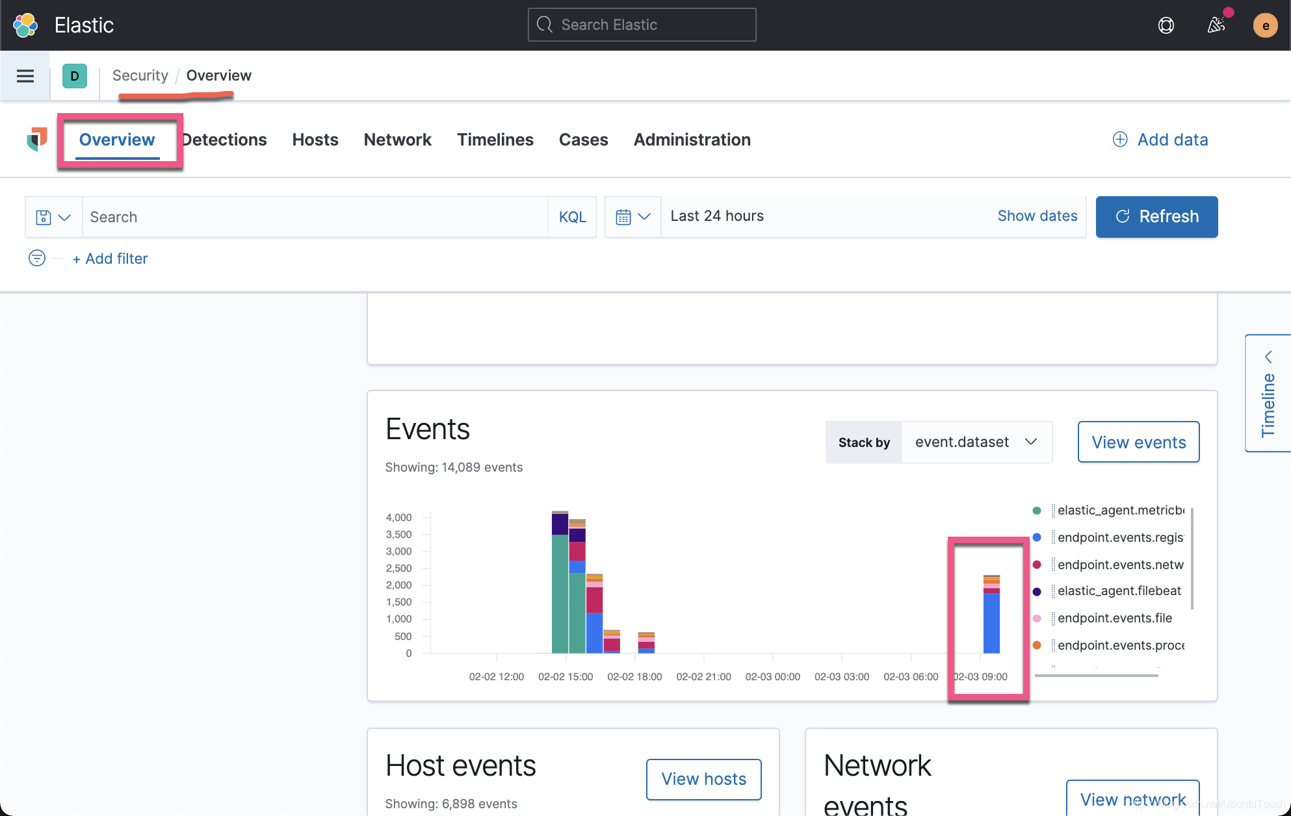This screenshot has width=1291, height=816.
Task: Open the user avatar menu
Action: [1265, 25]
